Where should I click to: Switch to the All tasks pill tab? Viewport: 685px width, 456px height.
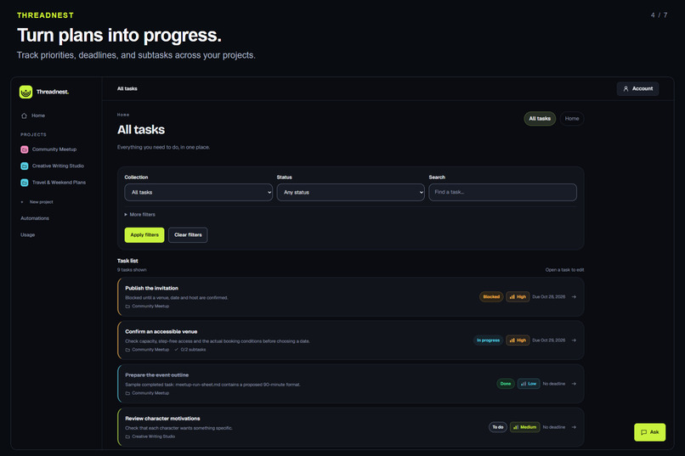coord(540,119)
